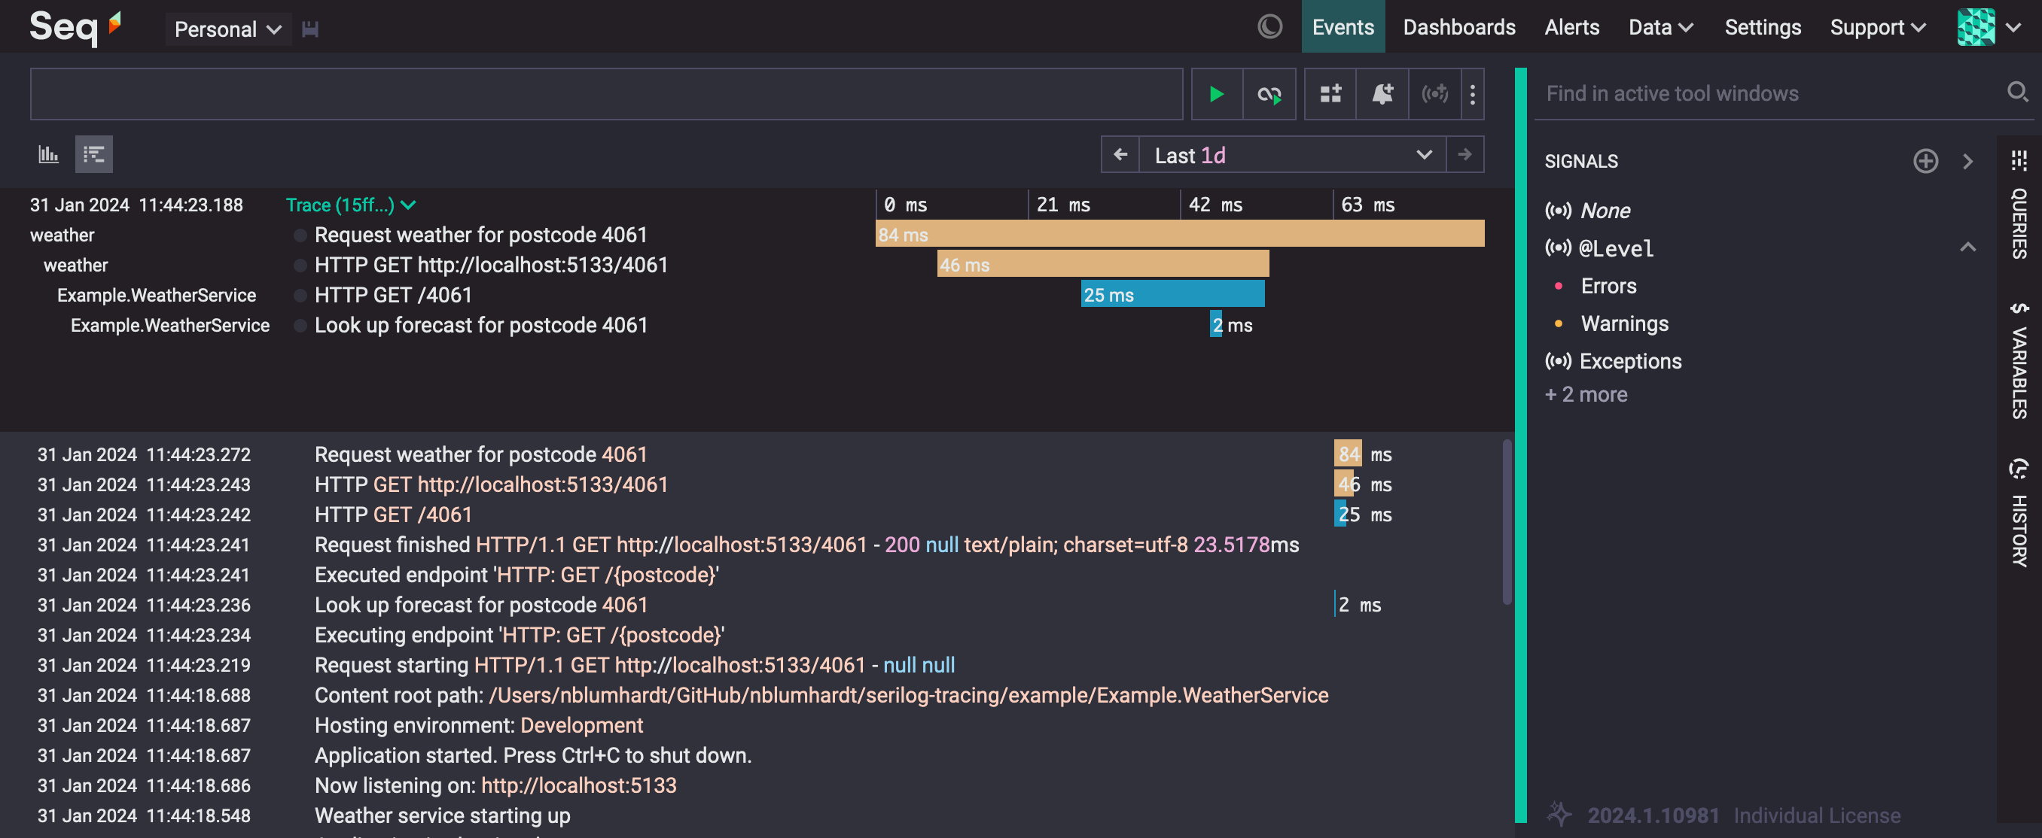Expand the Support menu
The image size is (2042, 838).
1877,27
